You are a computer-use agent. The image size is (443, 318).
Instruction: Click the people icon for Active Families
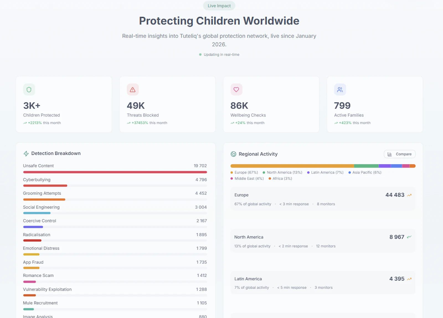pyautogui.click(x=340, y=89)
